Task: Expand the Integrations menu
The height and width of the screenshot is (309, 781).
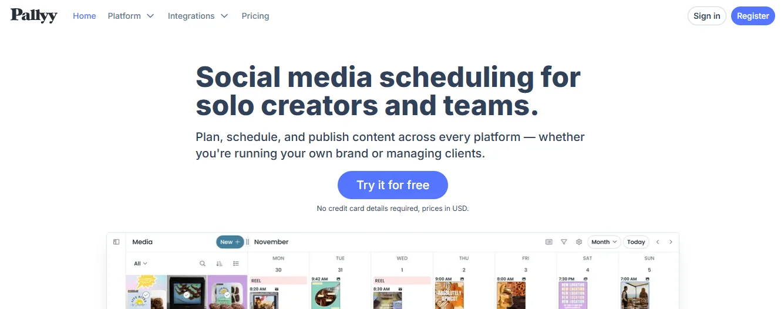Action: pyautogui.click(x=197, y=16)
